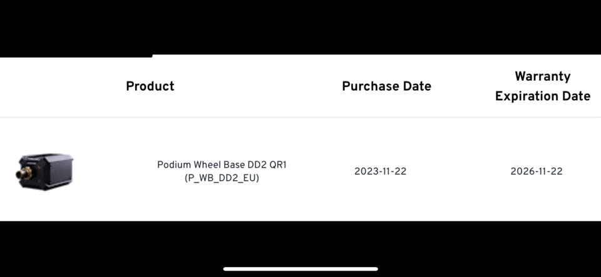Select the Product column header
This screenshot has height=277, width=601.
coord(150,86)
